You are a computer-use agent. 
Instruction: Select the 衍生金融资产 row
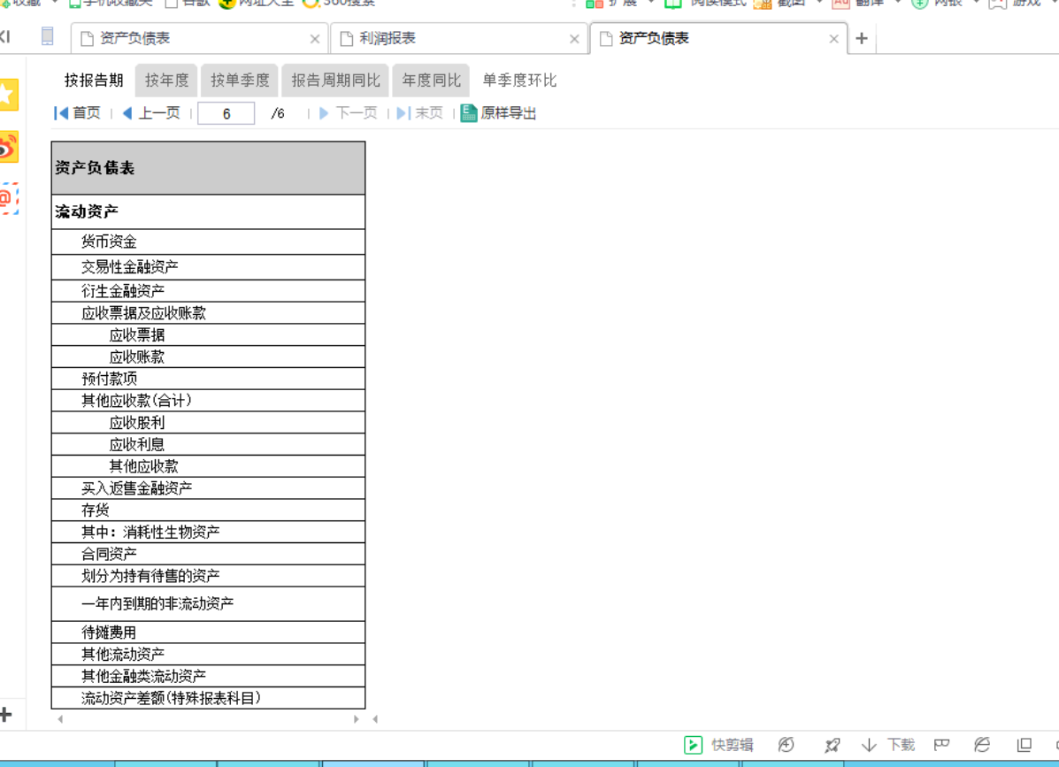pyautogui.click(x=208, y=291)
